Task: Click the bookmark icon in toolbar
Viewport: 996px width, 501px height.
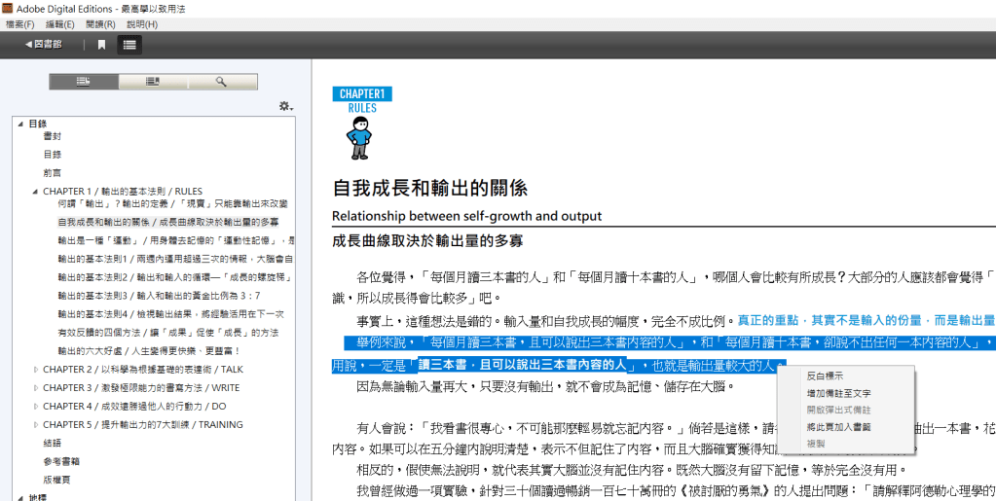Action: [101, 45]
